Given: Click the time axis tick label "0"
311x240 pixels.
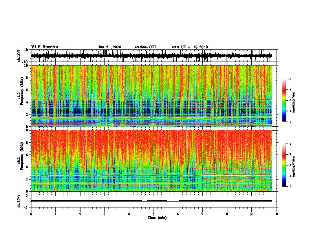Looking at the screenshot, I should pyautogui.click(x=31, y=214).
